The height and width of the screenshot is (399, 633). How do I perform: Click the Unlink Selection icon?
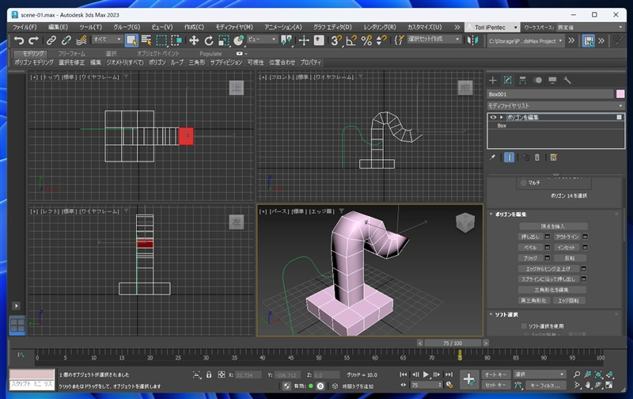[66, 40]
